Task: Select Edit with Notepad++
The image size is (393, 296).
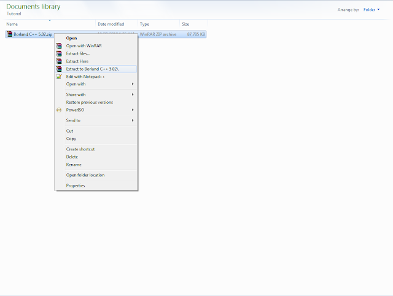Action: (96, 77)
